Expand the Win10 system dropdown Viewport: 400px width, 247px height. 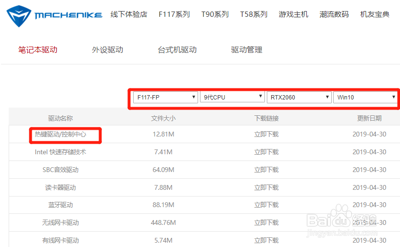(x=365, y=98)
